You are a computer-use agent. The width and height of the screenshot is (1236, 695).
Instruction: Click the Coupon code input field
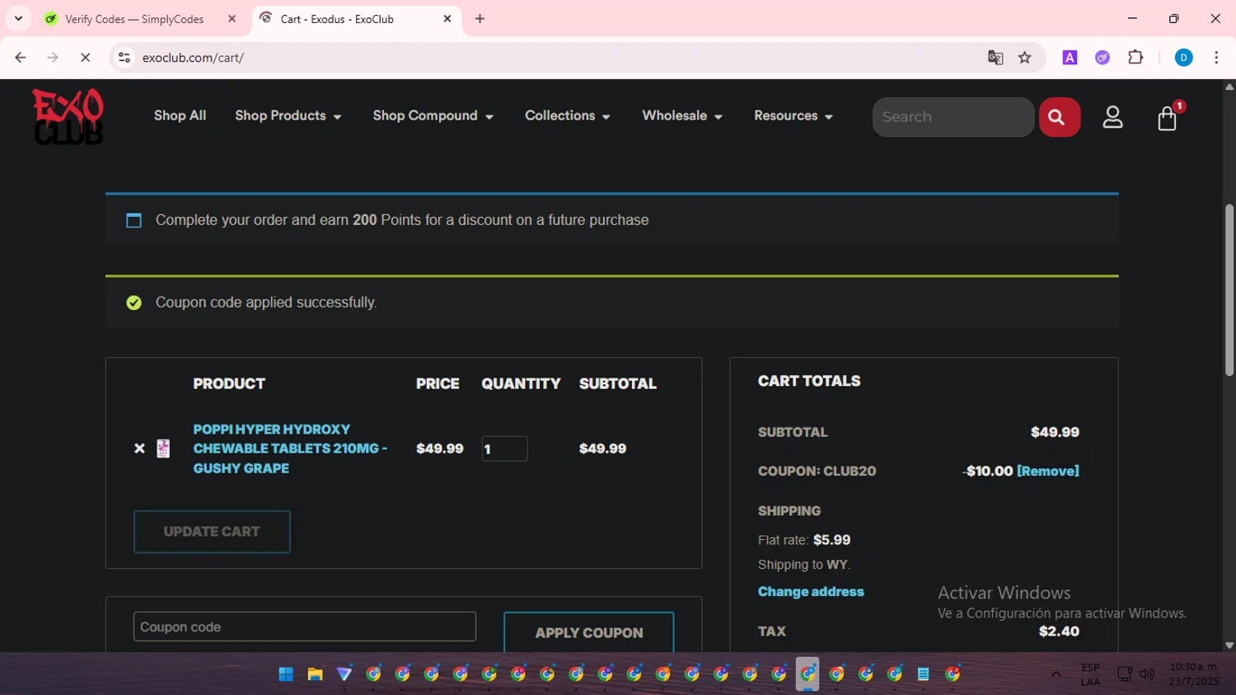[x=305, y=627]
